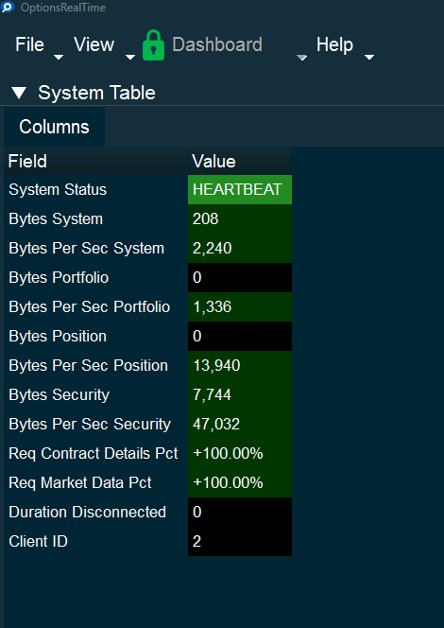
Task: Click the Req Contract Details Pct +100.00% value
Action: [240, 453]
